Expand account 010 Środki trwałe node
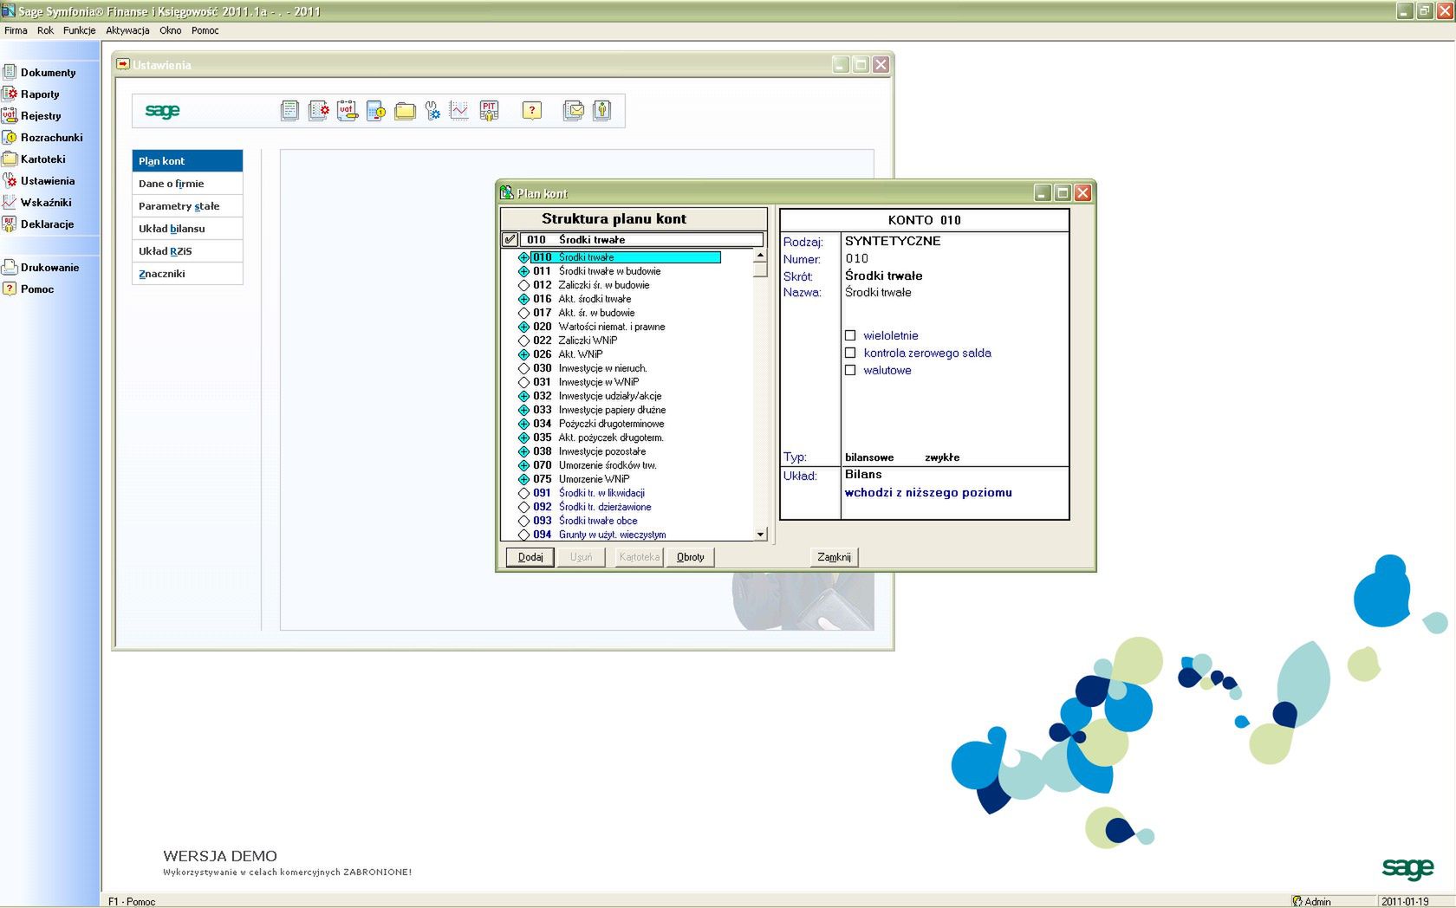 pyautogui.click(x=523, y=257)
